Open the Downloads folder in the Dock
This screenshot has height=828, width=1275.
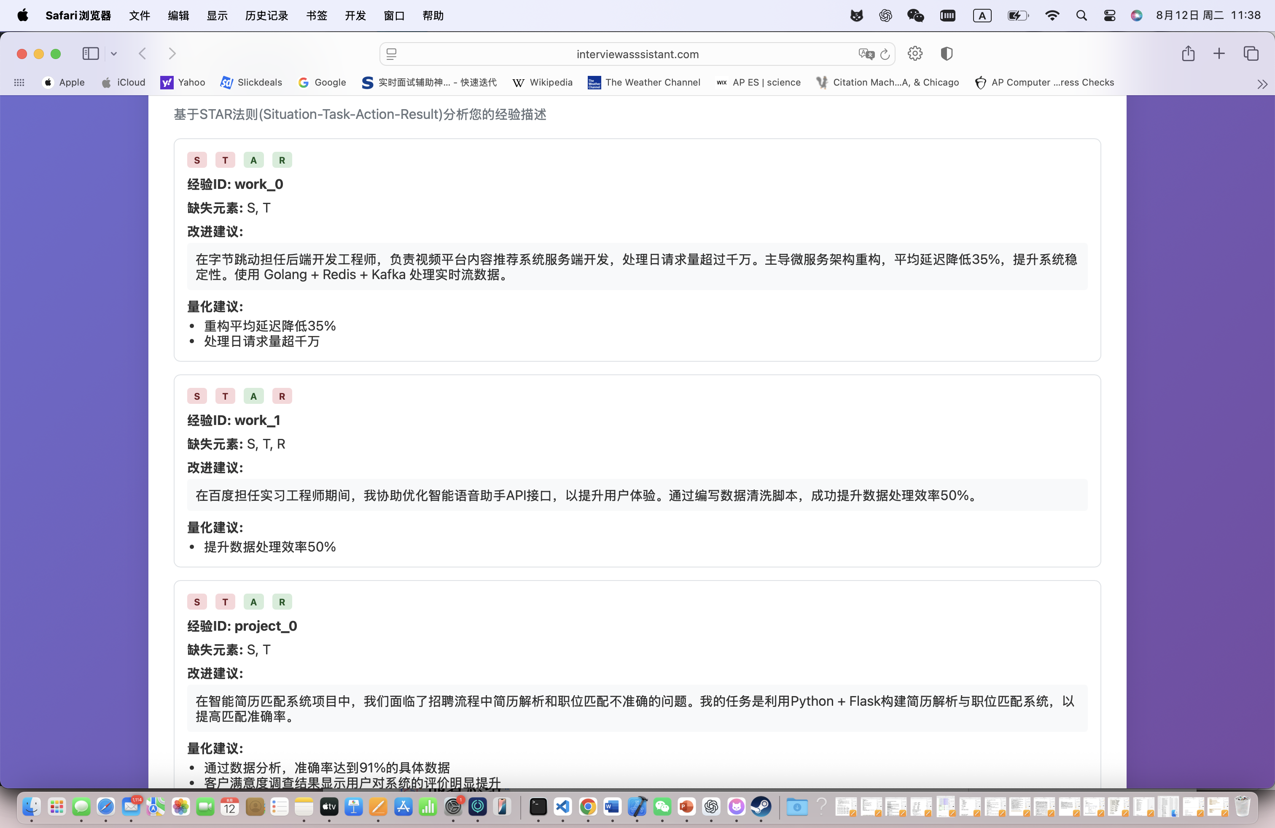[x=796, y=806]
